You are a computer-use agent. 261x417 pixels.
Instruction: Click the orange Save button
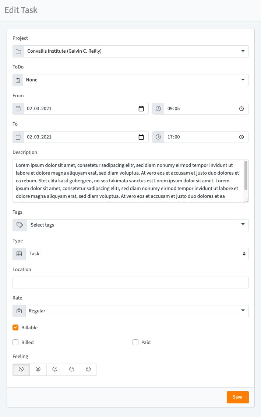click(x=237, y=397)
